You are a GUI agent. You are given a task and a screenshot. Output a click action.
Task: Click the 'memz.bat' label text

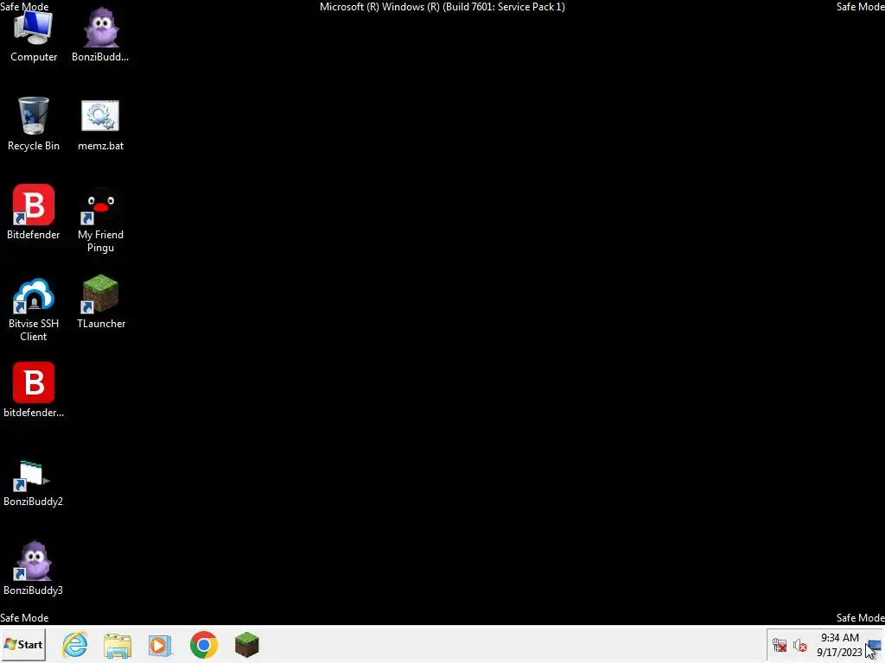(x=100, y=145)
